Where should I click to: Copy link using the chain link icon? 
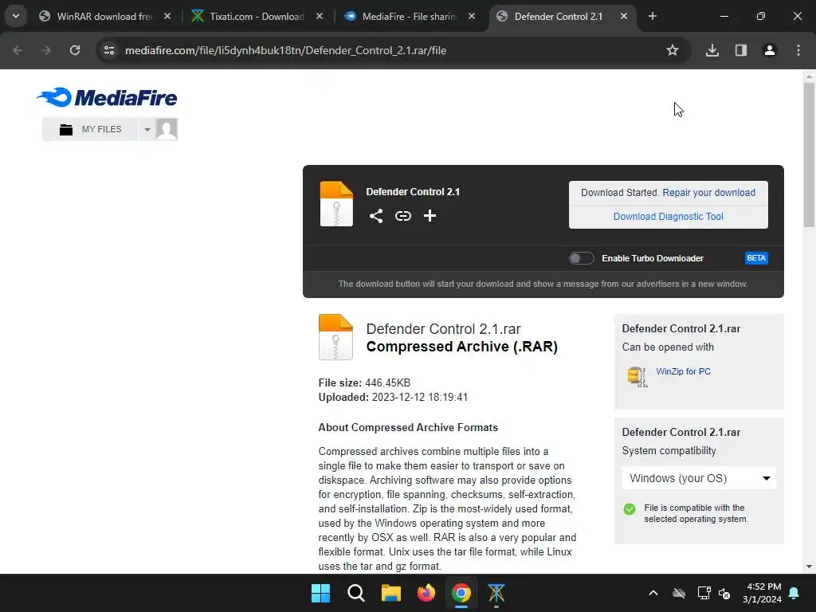click(402, 215)
